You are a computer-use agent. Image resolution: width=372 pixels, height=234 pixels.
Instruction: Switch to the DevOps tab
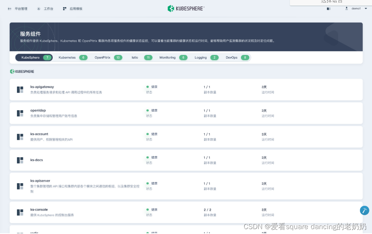[238, 58]
